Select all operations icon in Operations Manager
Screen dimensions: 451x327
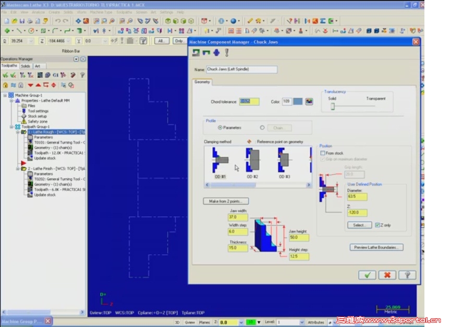(x=5, y=75)
